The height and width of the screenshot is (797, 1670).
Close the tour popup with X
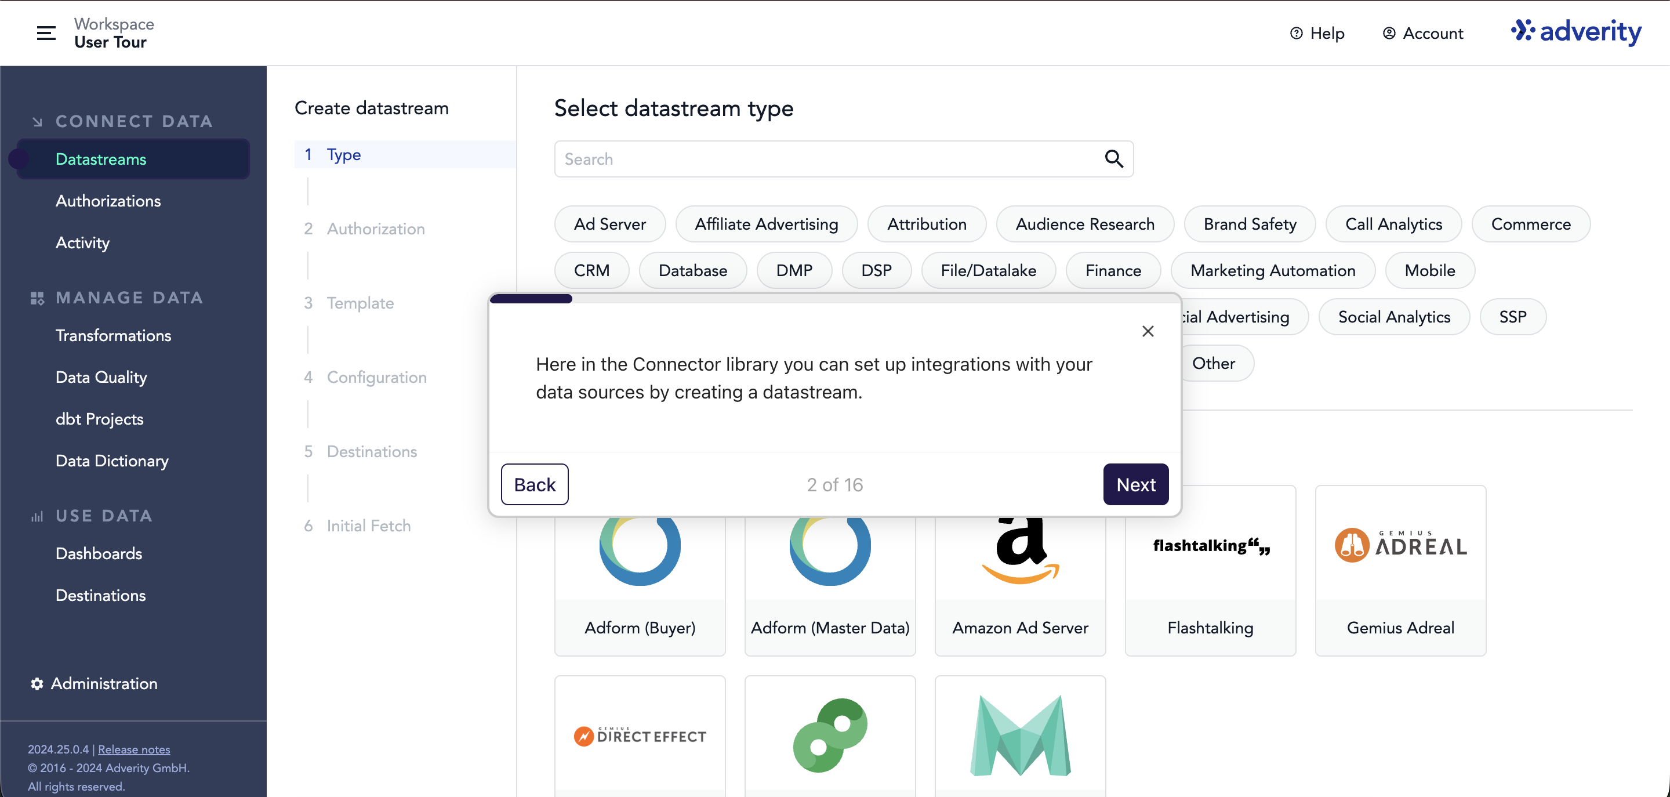(x=1148, y=331)
